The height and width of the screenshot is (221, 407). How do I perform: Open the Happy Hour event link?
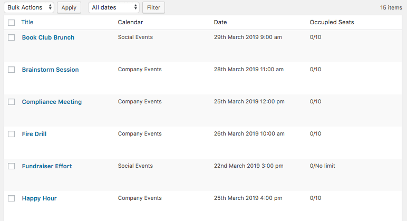[39, 198]
